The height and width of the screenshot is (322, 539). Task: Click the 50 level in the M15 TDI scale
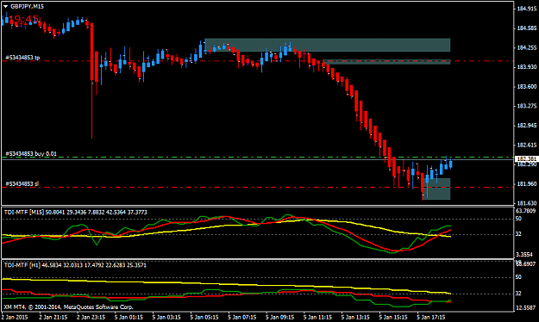[x=518, y=219]
